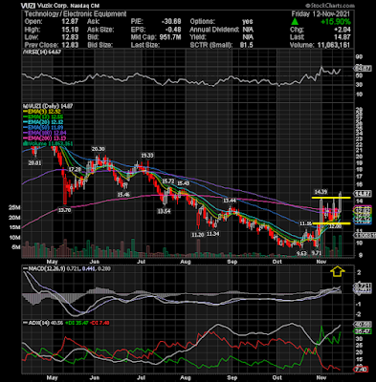Viewport: 376px width, 382px height.
Task: Click the EPS value -0.48
Action: [x=173, y=30]
